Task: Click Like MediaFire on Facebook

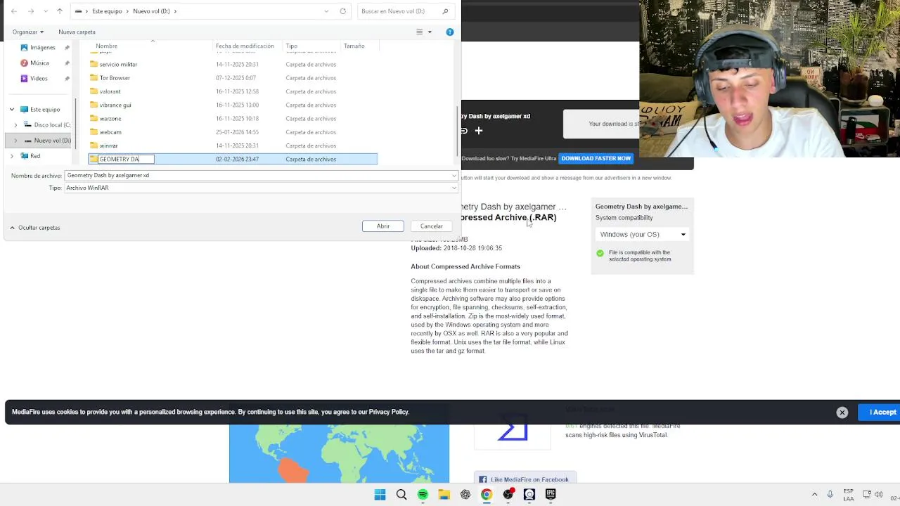Action: point(525,479)
